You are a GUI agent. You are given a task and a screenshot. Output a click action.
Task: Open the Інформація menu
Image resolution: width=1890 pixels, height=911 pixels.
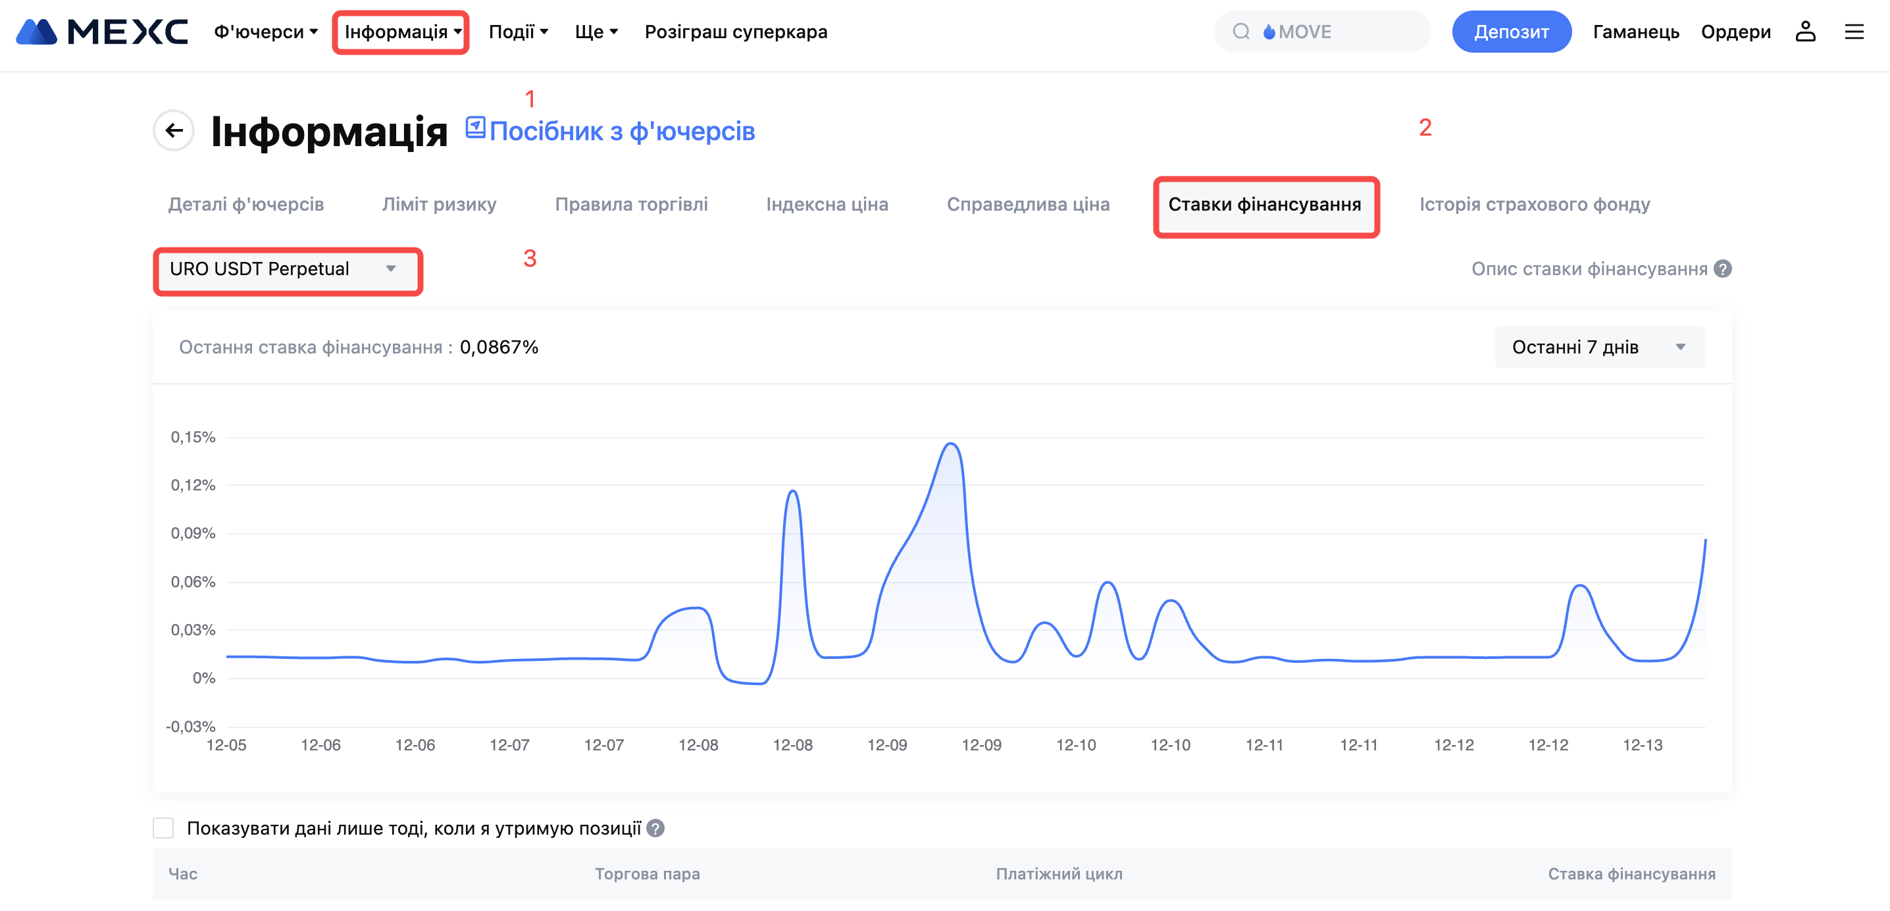pos(401,32)
